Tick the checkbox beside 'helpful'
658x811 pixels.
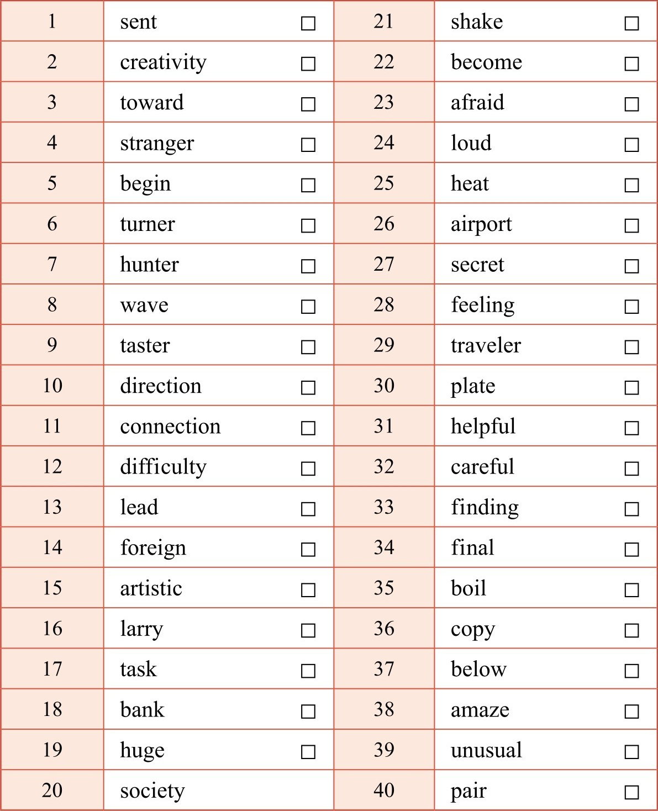click(631, 428)
